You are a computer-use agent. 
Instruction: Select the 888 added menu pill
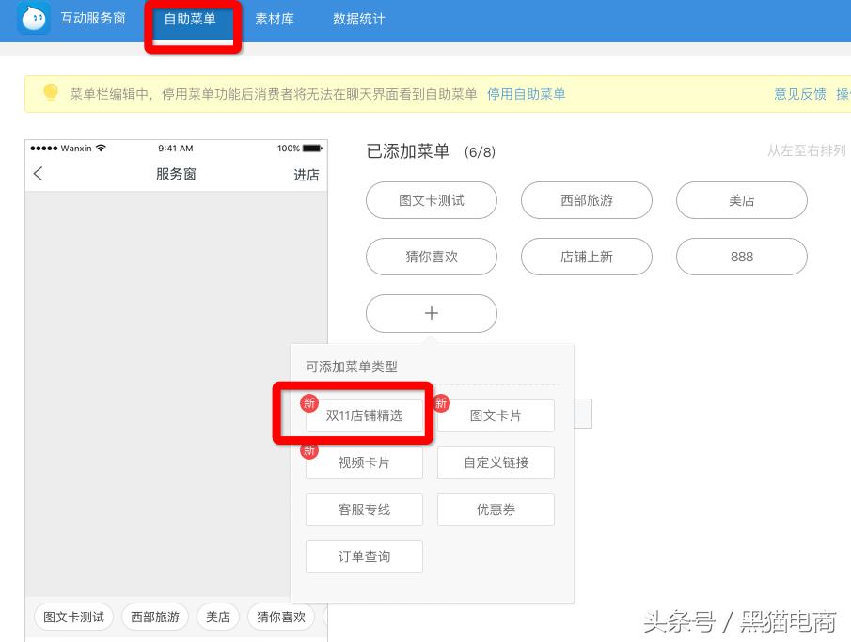(741, 257)
